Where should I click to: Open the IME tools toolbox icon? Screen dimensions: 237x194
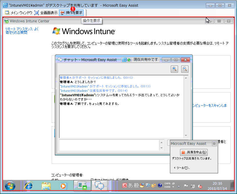tap(154, 185)
